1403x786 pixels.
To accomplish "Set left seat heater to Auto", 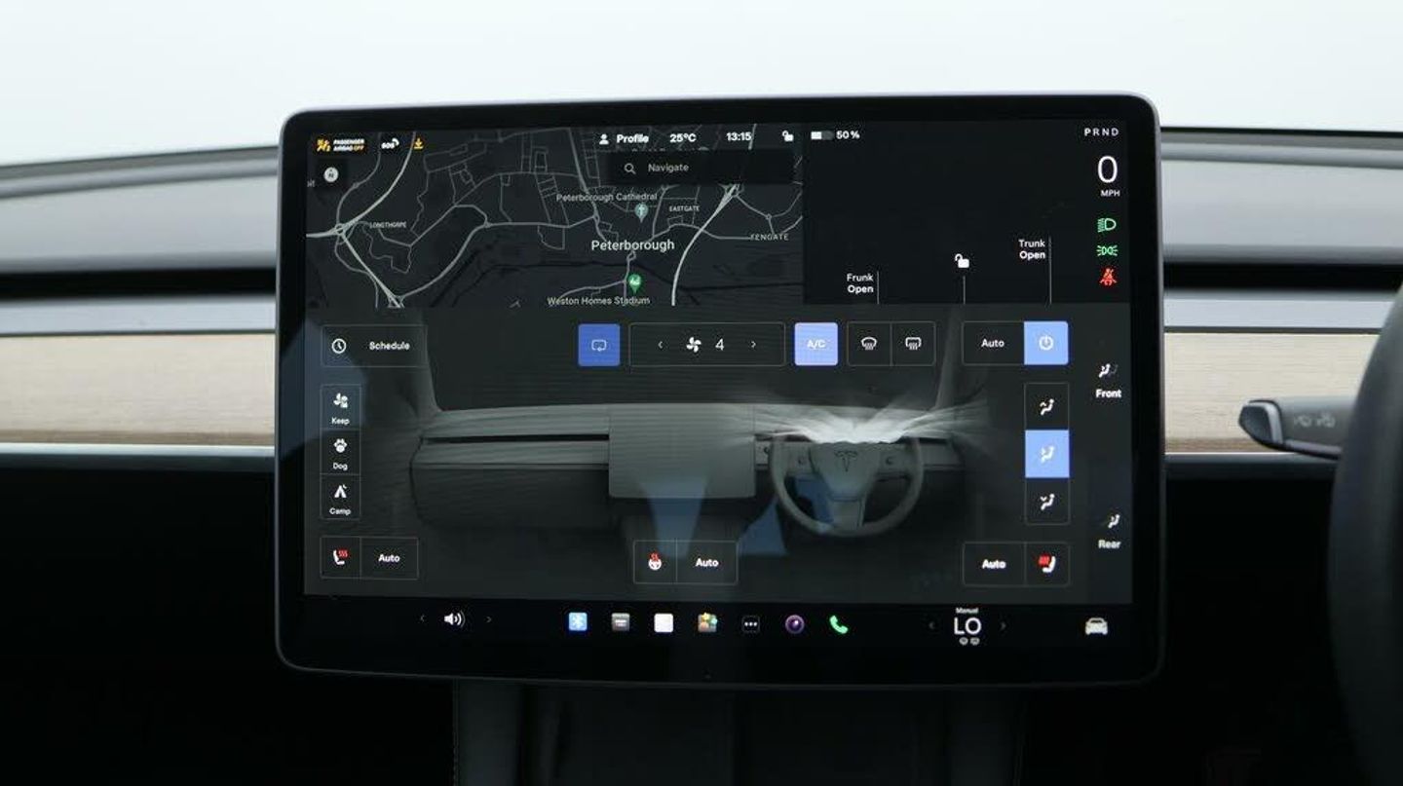I will [x=389, y=558].
